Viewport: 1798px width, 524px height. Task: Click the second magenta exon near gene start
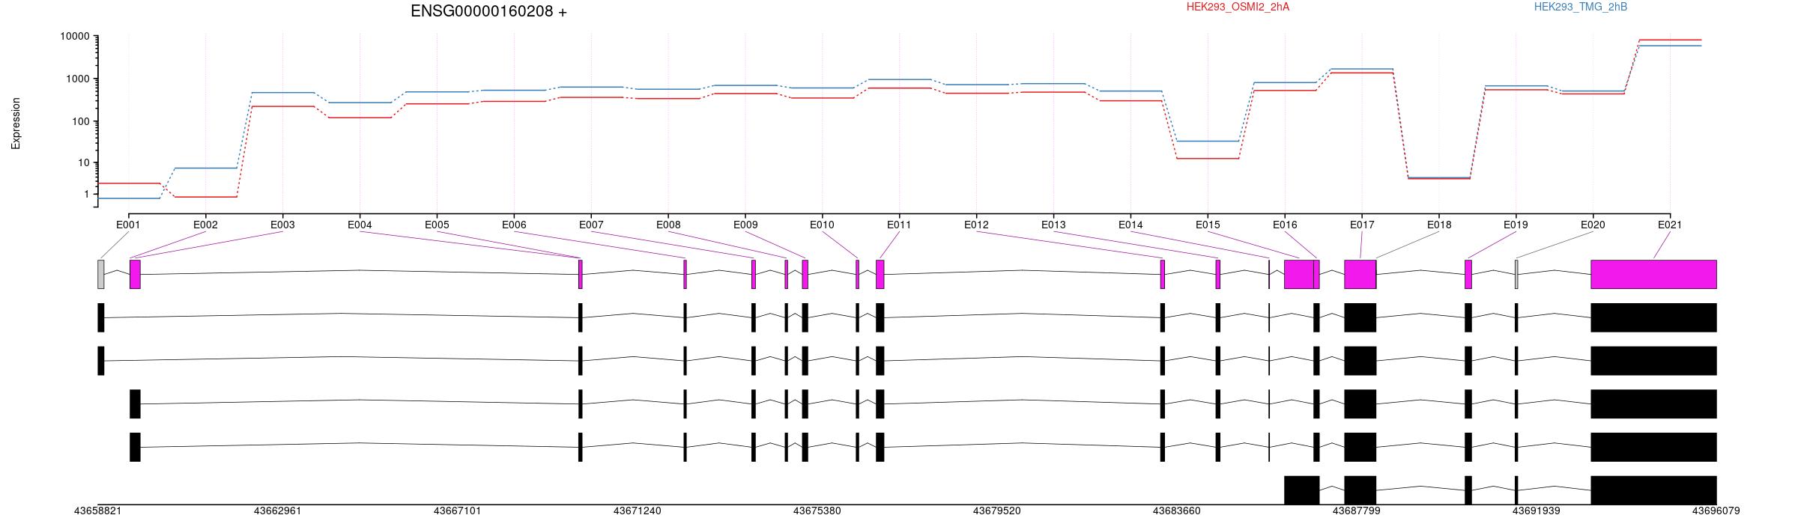click(x=135, y=274)
